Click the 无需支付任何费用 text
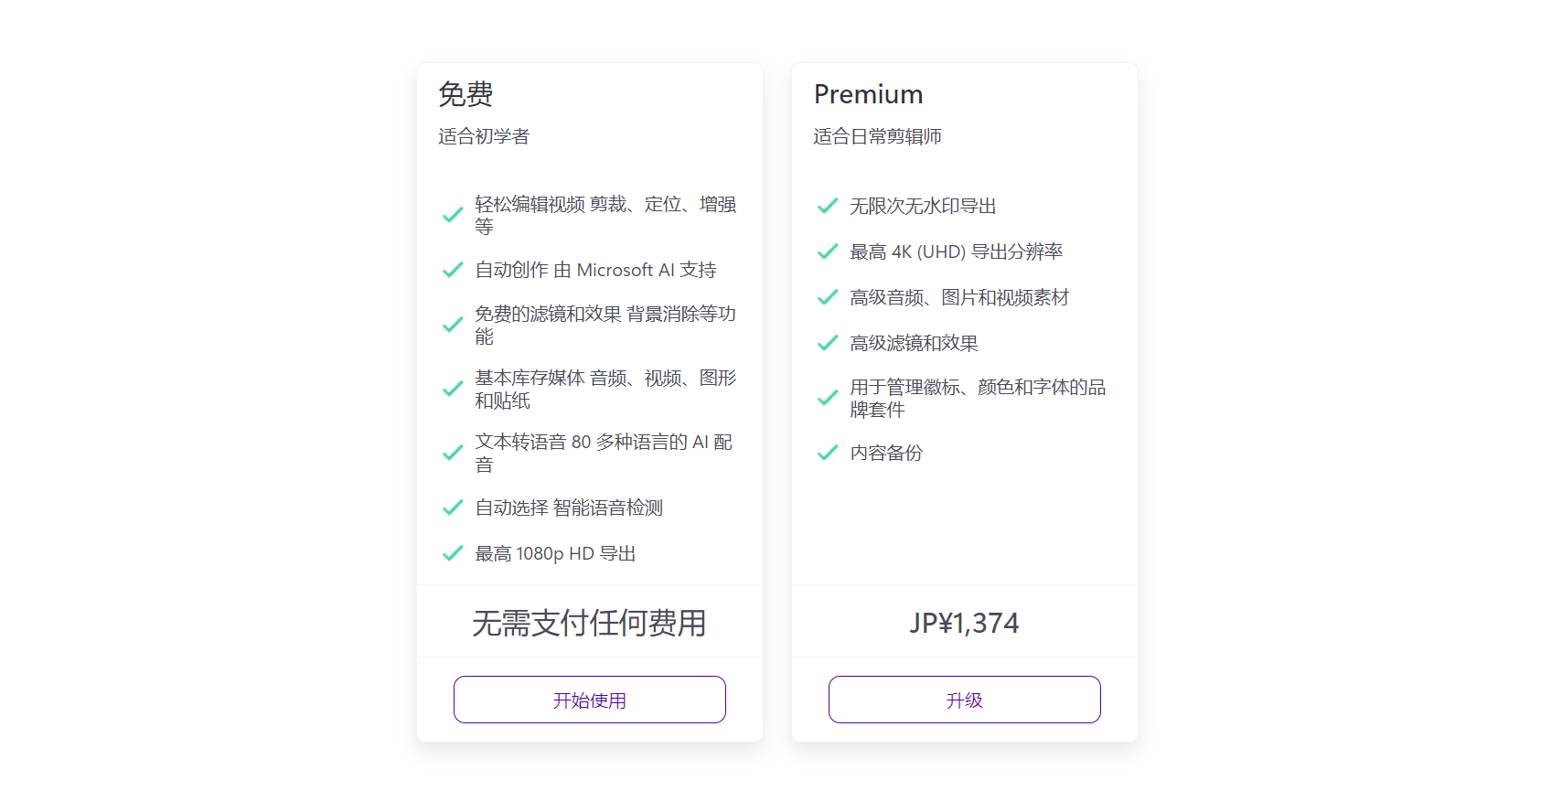Image resolution: width=1541 pixels, height=791 pixels. click(x=589, y=622)
